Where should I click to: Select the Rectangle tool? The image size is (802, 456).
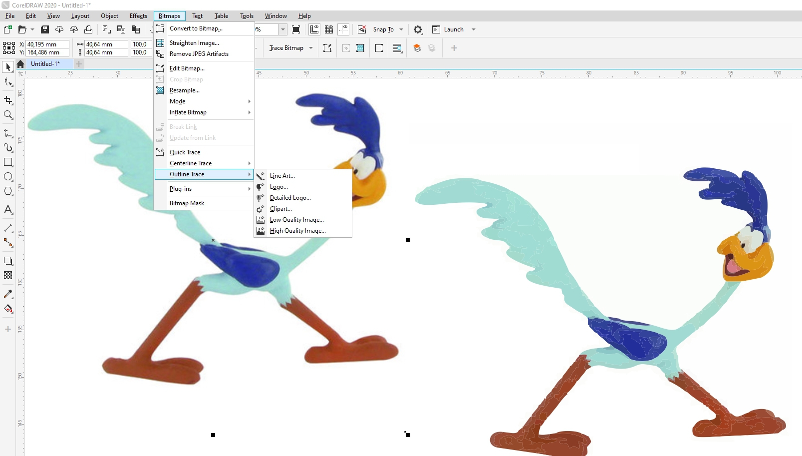[x=8, y=162]
